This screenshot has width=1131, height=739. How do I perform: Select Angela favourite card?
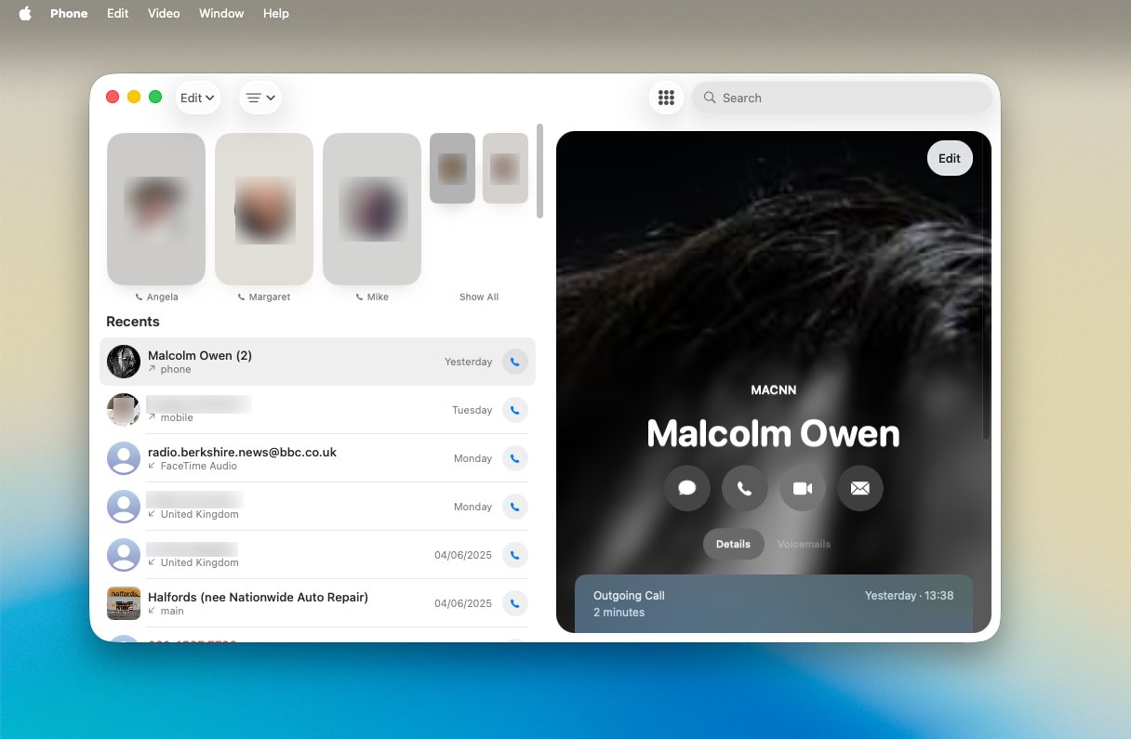coord(156,209)
